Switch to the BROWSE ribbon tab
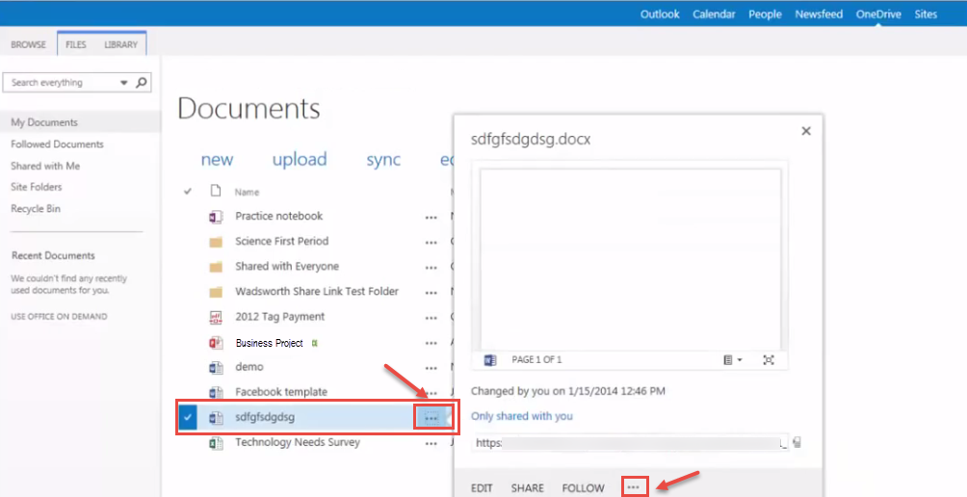 tap(28, 44)
